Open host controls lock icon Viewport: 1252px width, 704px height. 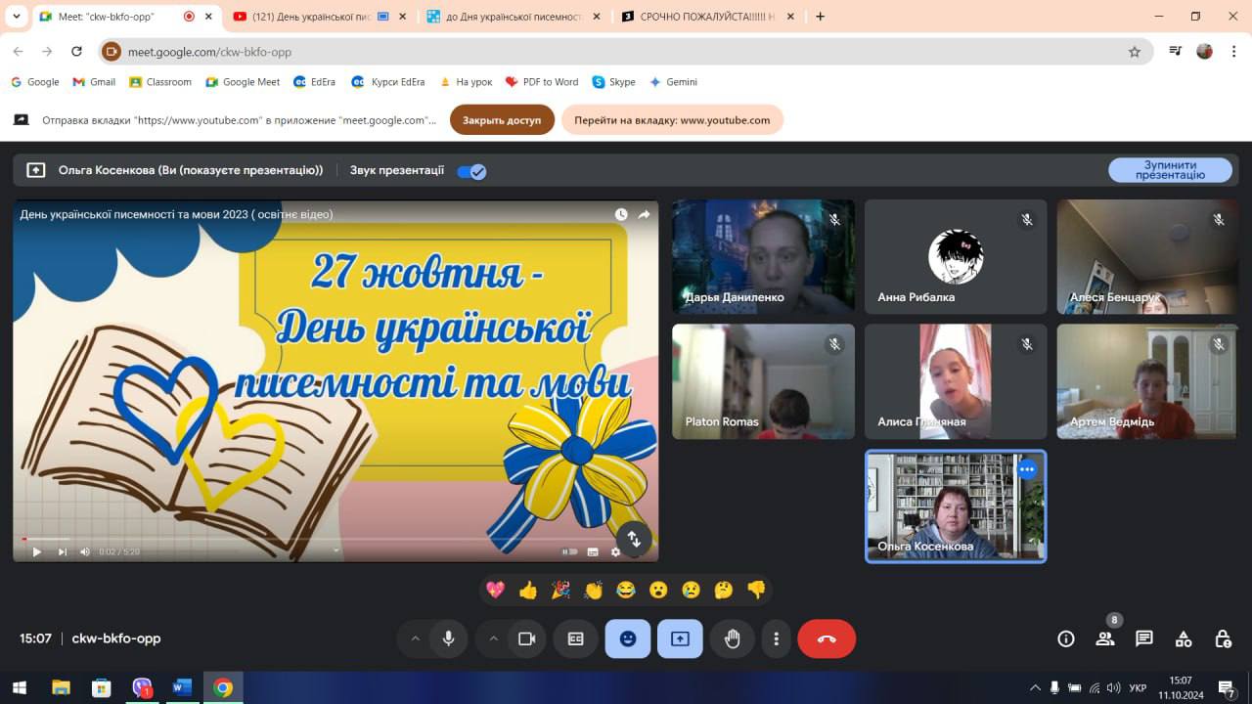(1223, 638)
